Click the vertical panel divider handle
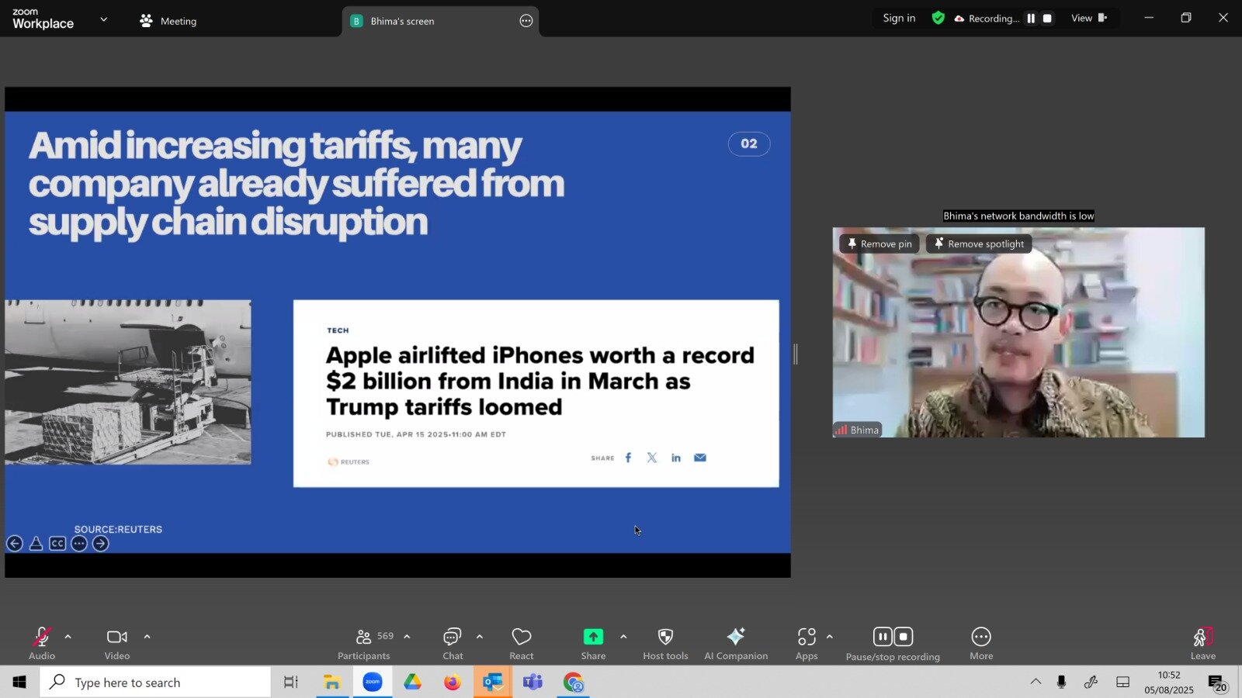 tap(796, 354)
